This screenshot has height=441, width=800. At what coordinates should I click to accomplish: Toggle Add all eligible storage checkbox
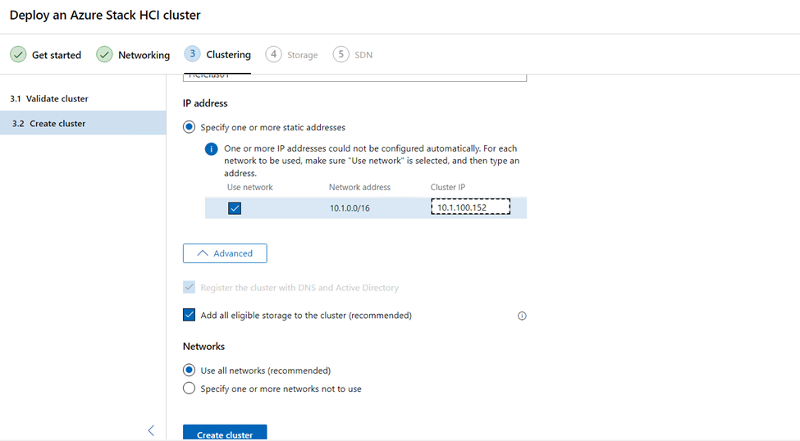(190, 315)
